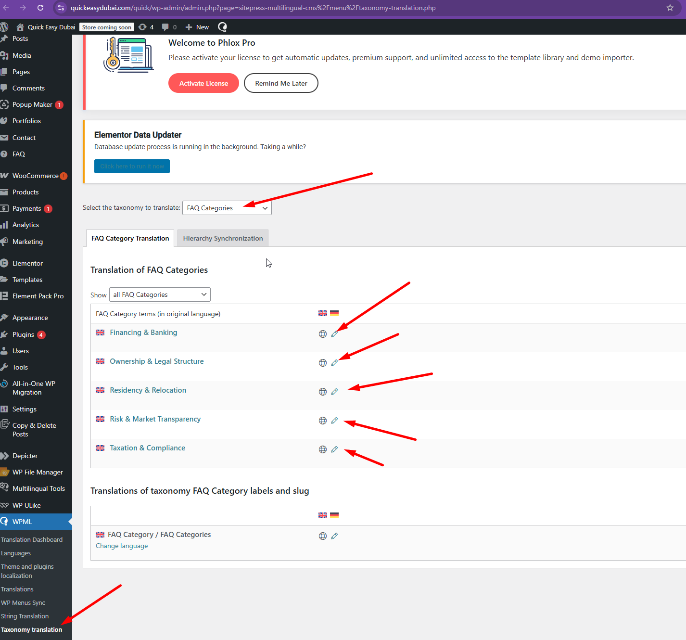Click pencil icon for FAQ Category labels
The image size is (686, 640).
(334, 536)
